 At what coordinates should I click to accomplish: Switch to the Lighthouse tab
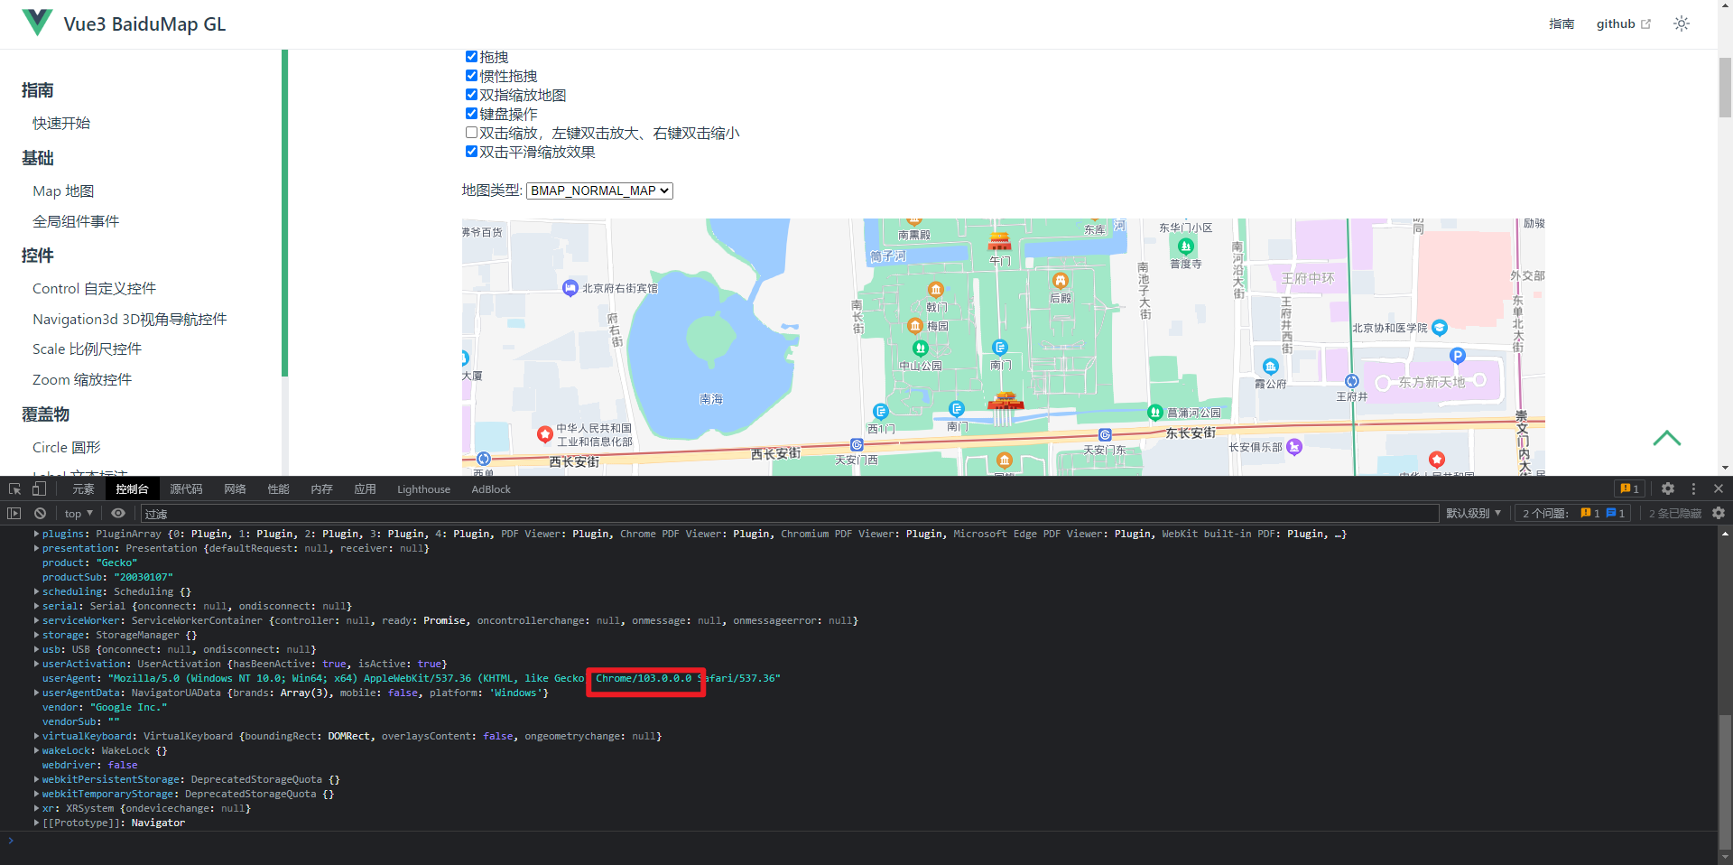coord(423,488)
